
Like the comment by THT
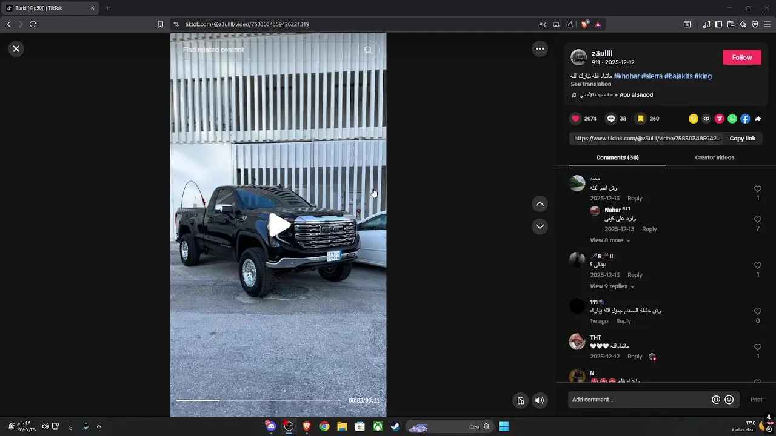(757, 348)
